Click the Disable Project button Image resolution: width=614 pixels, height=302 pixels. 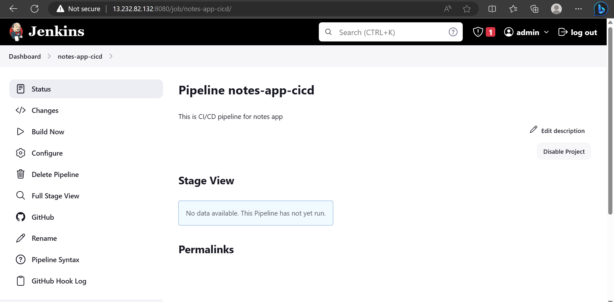(x=563, y=151)
